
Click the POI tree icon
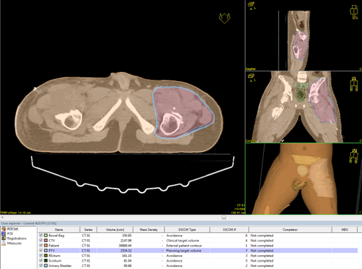click(4, 234)
